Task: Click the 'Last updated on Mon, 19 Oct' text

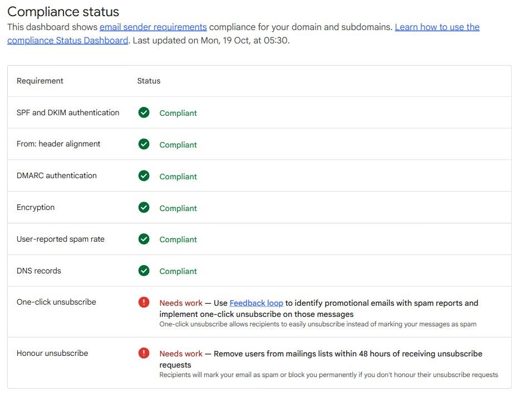Action: coord(211,41)
